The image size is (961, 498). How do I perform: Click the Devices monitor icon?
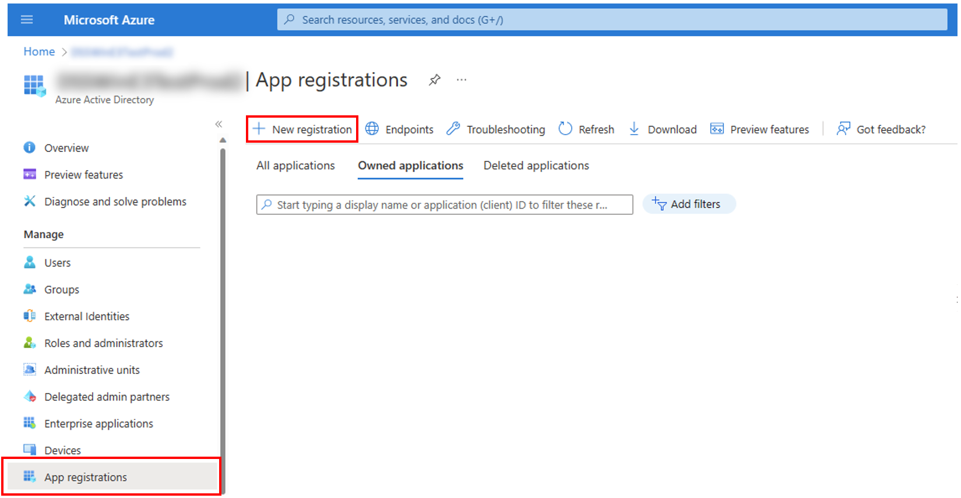tap(29, 449)
